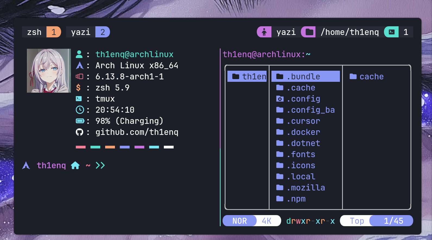This screenshot has height=240, width=432.
Task: Click the Arch Linux logo in the prompt
Action: [x=26, y=165]
